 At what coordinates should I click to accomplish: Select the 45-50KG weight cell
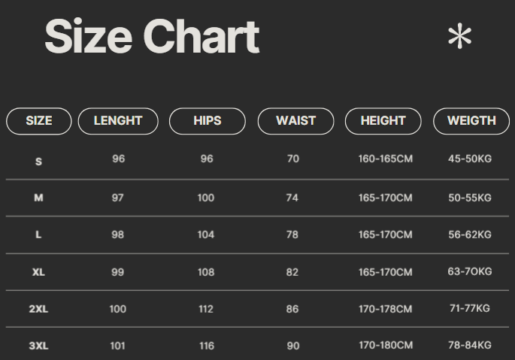pyautogui.click(x=470, y=159)
